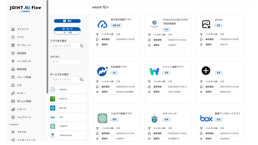258x145 pixels.
Task: Select the 認証設定 shield icon
Action: (13, 53)
